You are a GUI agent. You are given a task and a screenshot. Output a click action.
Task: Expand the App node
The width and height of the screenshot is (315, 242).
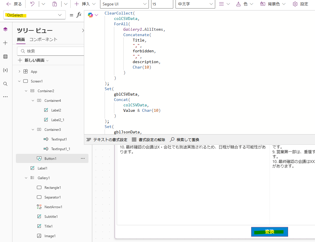click(19, 72)
